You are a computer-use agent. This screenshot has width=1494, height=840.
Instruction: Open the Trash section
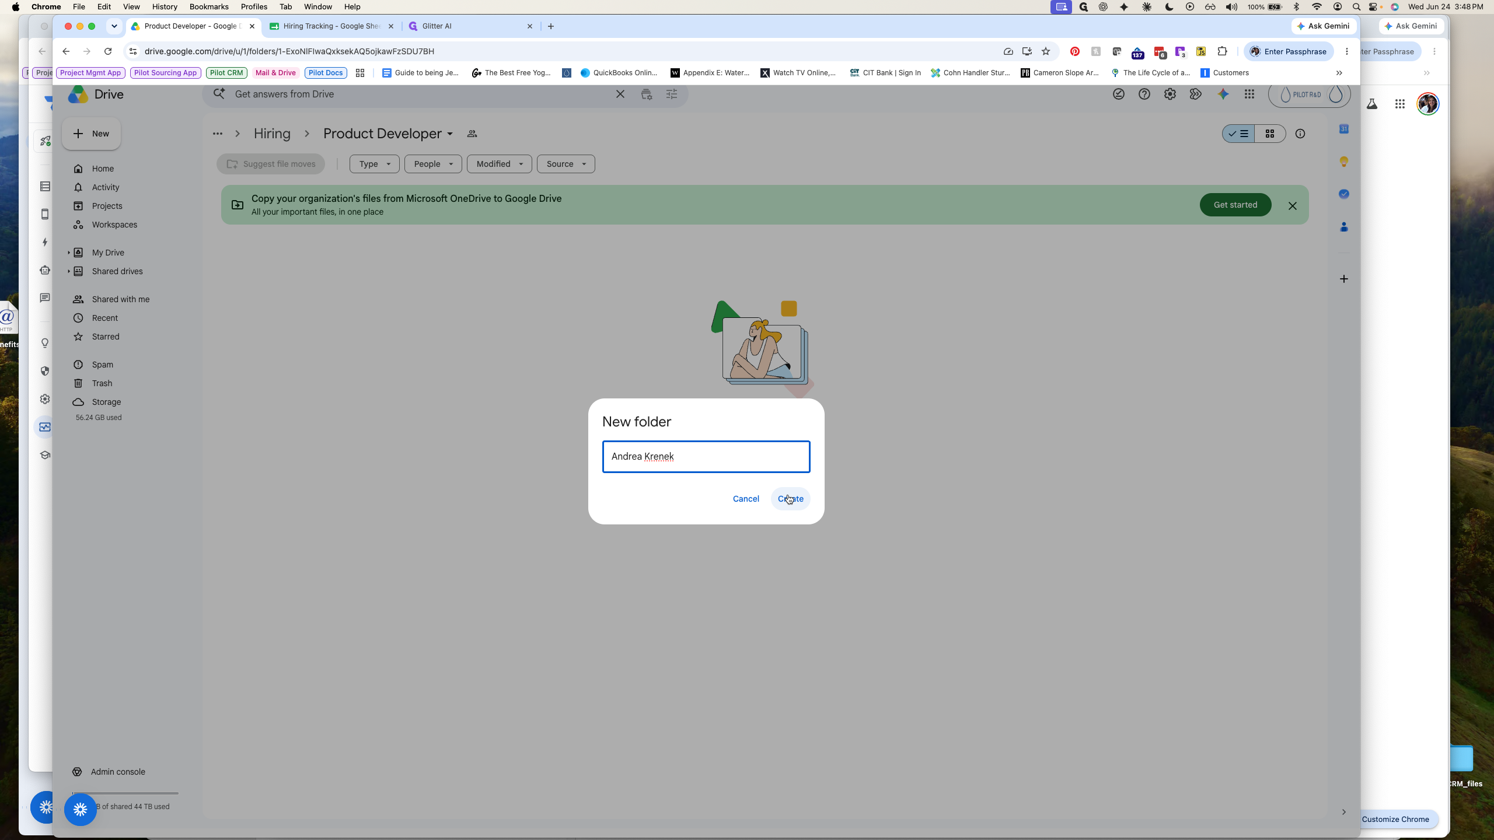pos(102,383)
